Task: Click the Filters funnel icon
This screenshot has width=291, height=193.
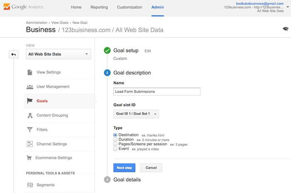Action: [30, 130]
